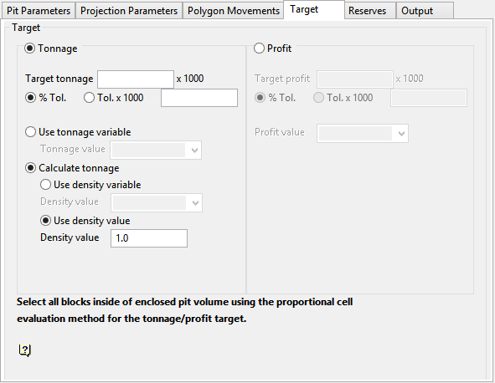The height and width of the screenshot is (383, 495).
Task: Choose Tol. x 1000 under Tonnage
Action: point(89,98)
